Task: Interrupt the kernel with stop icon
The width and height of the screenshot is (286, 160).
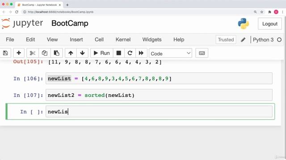Action: click(119, 53)
